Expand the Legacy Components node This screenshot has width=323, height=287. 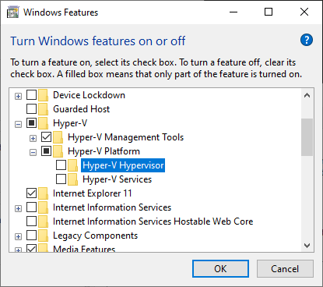point(18,237)
